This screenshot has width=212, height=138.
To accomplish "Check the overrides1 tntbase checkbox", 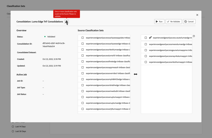I will tap(83, 73).
